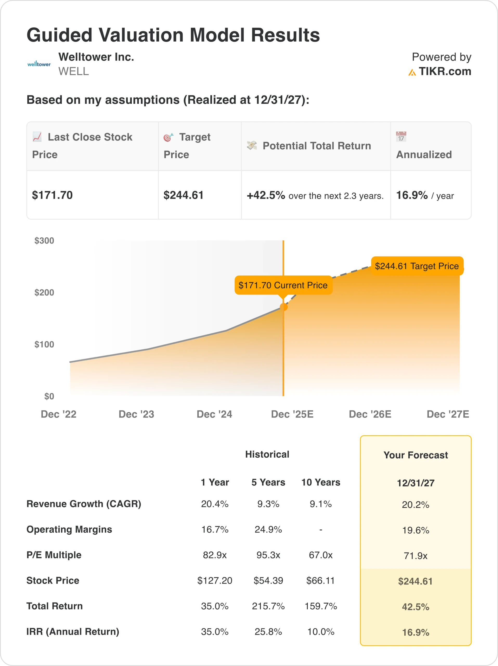Screen dimensions: 498x666
Task: Click the stock chart icon beside Last Close
Action: (x=37, y=137)
